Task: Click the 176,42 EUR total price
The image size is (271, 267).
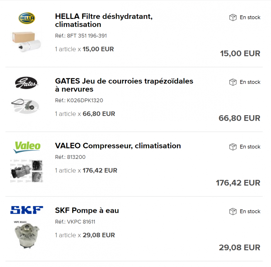Action: 238,183
